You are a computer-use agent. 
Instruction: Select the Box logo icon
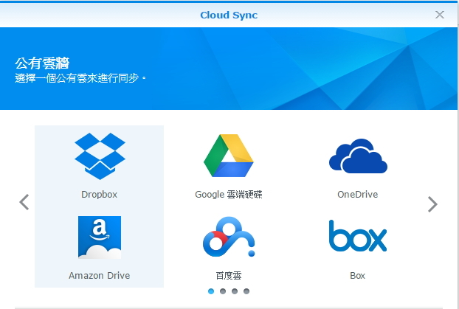pos(358,236)
